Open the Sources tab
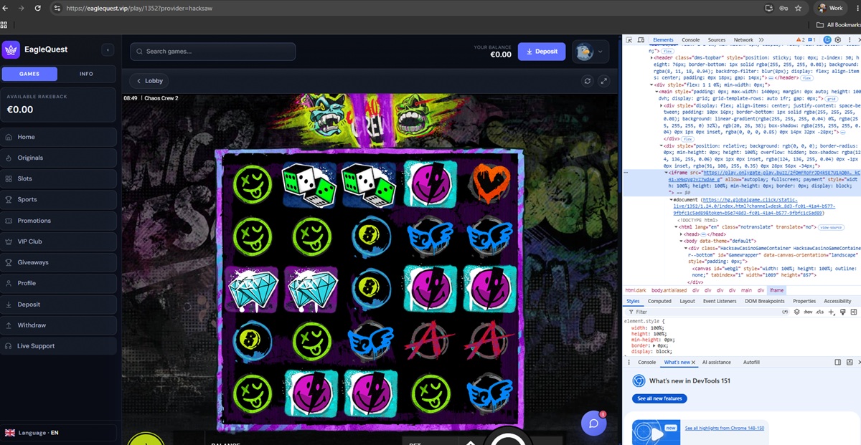The height and width of the screenshot is (445, 861). 717,40
